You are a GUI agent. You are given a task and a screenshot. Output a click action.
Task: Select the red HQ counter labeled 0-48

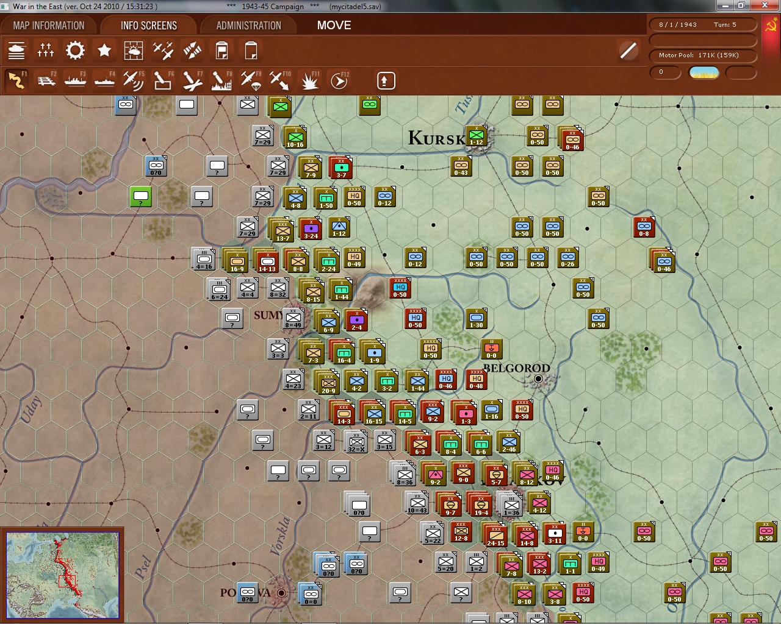pyautogui.click(x=477, y=380)
